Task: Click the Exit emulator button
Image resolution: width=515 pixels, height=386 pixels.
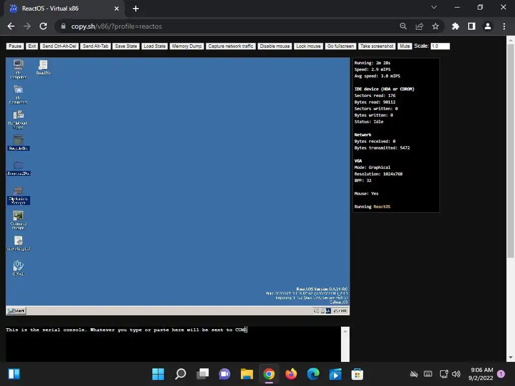Action: (32, 46)
